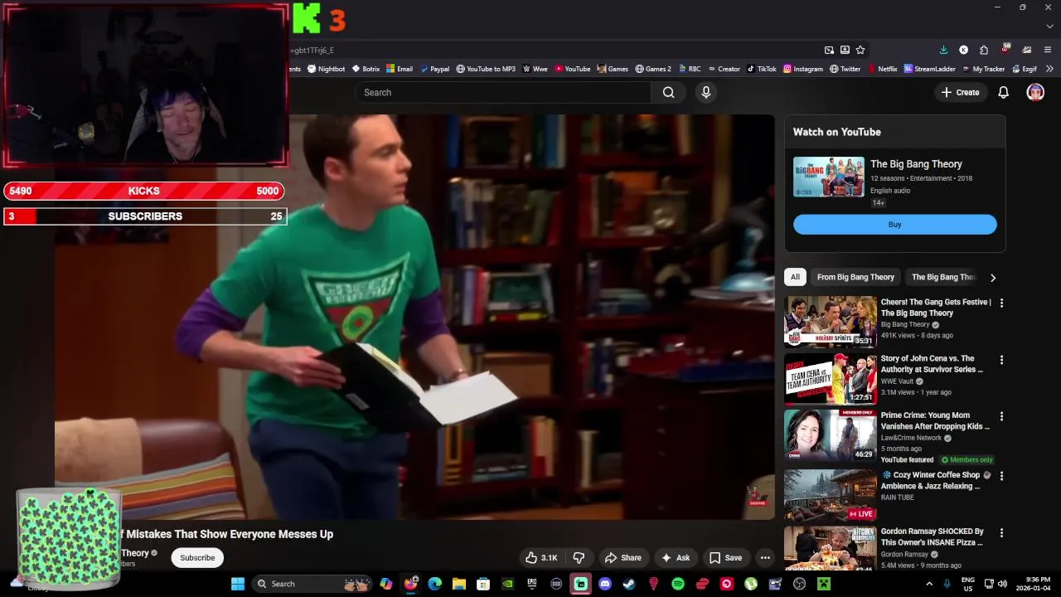Open the Nightbot bookmark
The image size is (1061, 597).
[x=326, y=69]
